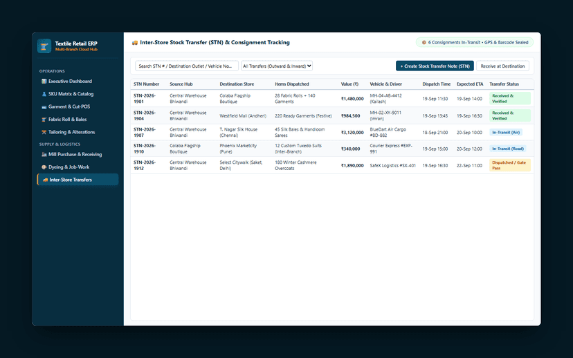Click the In-Transit (Air) status badge
573x358 pixels.
click(506, 133)
